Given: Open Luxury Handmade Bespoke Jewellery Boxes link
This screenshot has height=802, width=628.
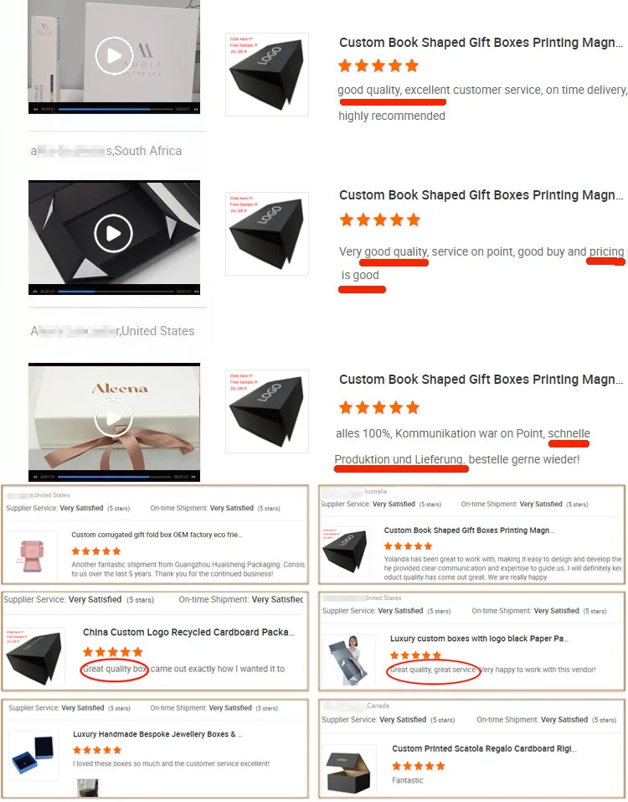Looking at the screenshot, I should point(157,734).
